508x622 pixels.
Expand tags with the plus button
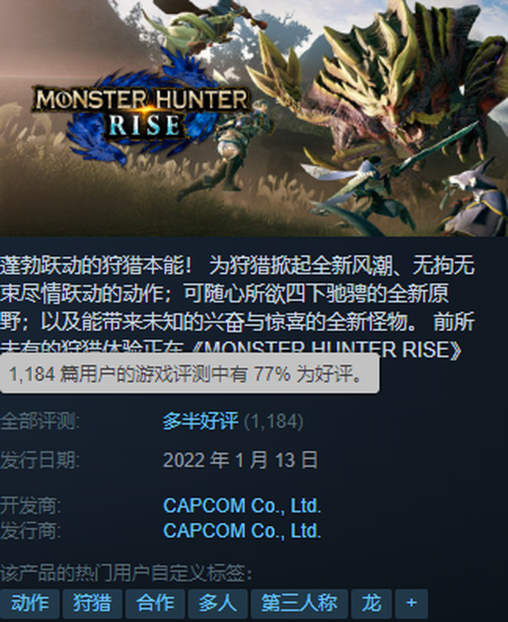click(x=411, y=603)
